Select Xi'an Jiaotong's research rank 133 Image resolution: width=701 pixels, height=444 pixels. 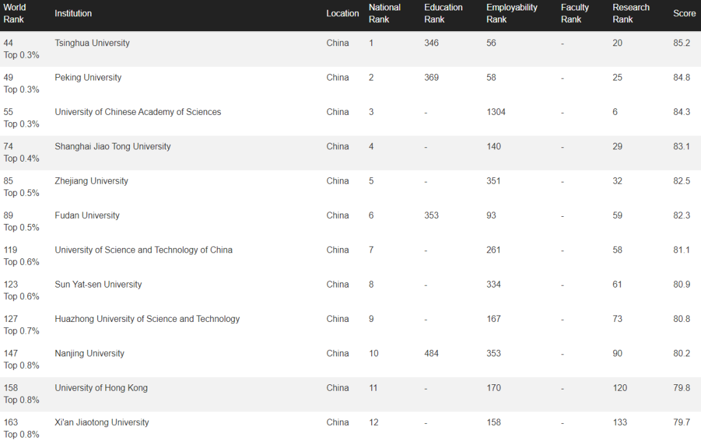click(x=620, y=422)
